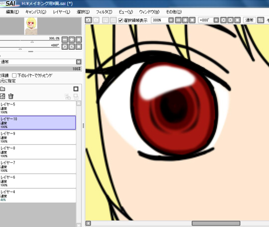Open the +000° rotation angle dropdown

point(216,20)
